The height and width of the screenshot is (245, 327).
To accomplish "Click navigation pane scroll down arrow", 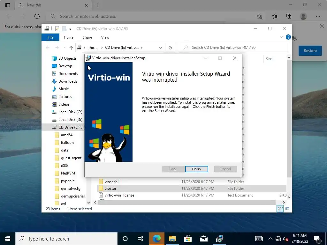I will [x=89, y=202].
